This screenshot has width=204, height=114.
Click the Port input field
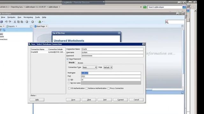pyautogui.click(x=111, y=76)
